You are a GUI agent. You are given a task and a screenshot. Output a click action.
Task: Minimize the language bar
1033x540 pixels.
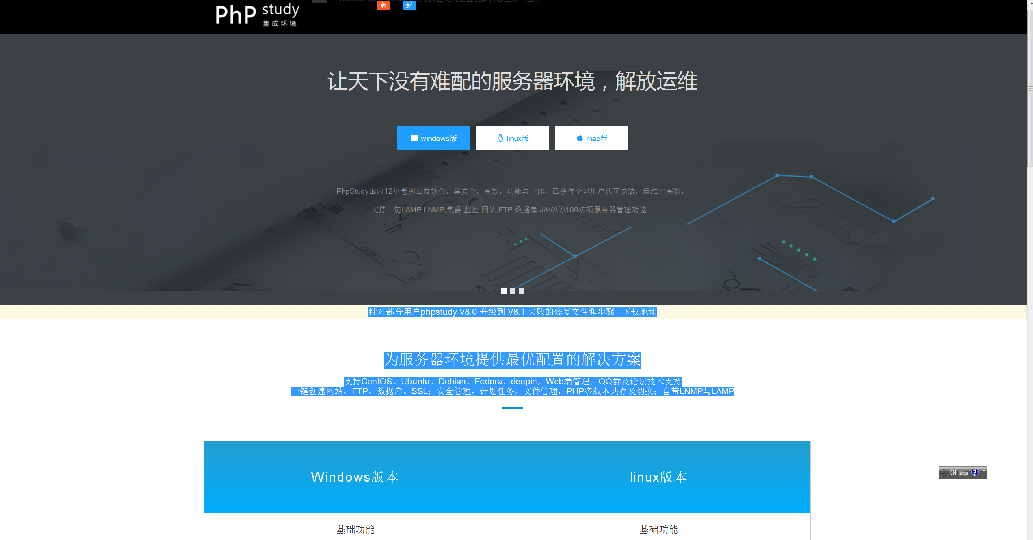983,470
